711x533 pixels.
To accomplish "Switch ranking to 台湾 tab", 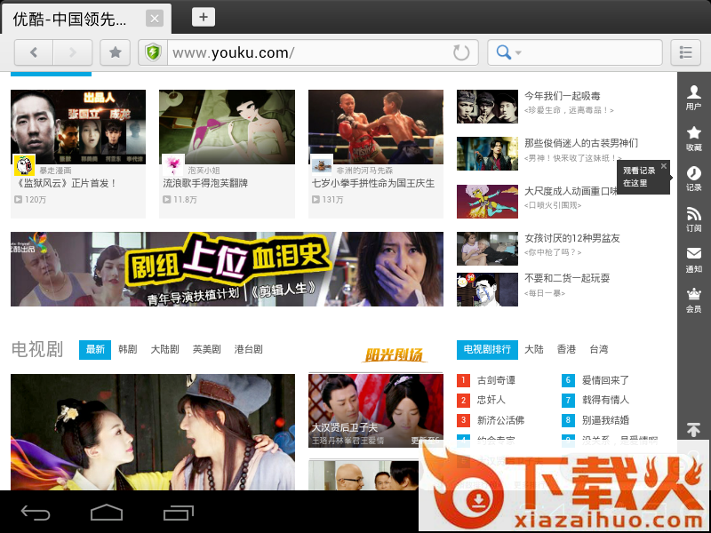I will pos(598,349).
